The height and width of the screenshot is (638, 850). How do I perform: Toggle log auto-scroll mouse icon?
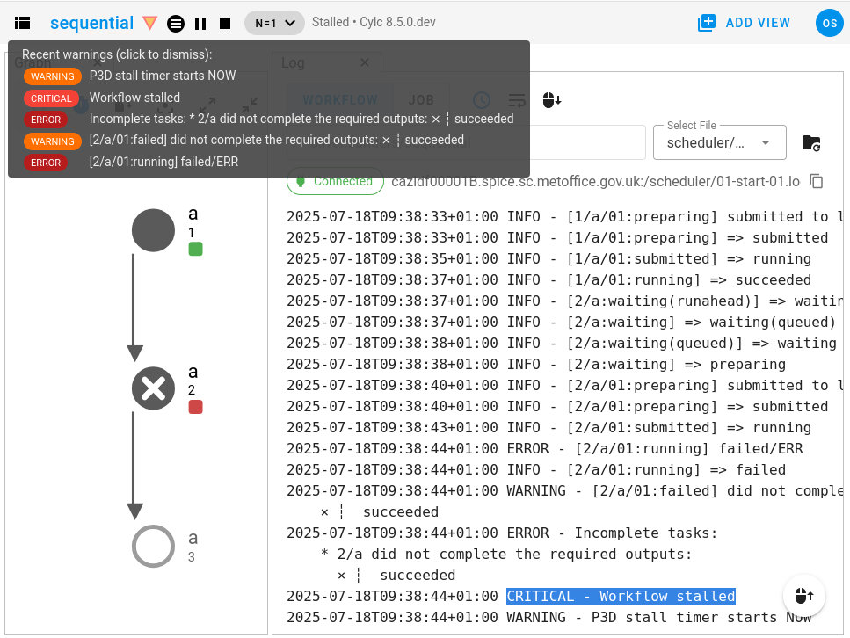coord(551,100)
